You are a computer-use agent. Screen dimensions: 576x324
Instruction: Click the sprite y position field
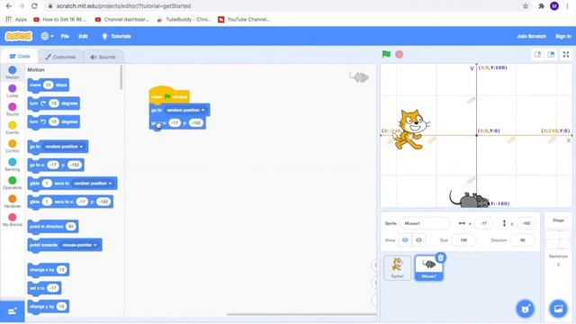(526, 223)
